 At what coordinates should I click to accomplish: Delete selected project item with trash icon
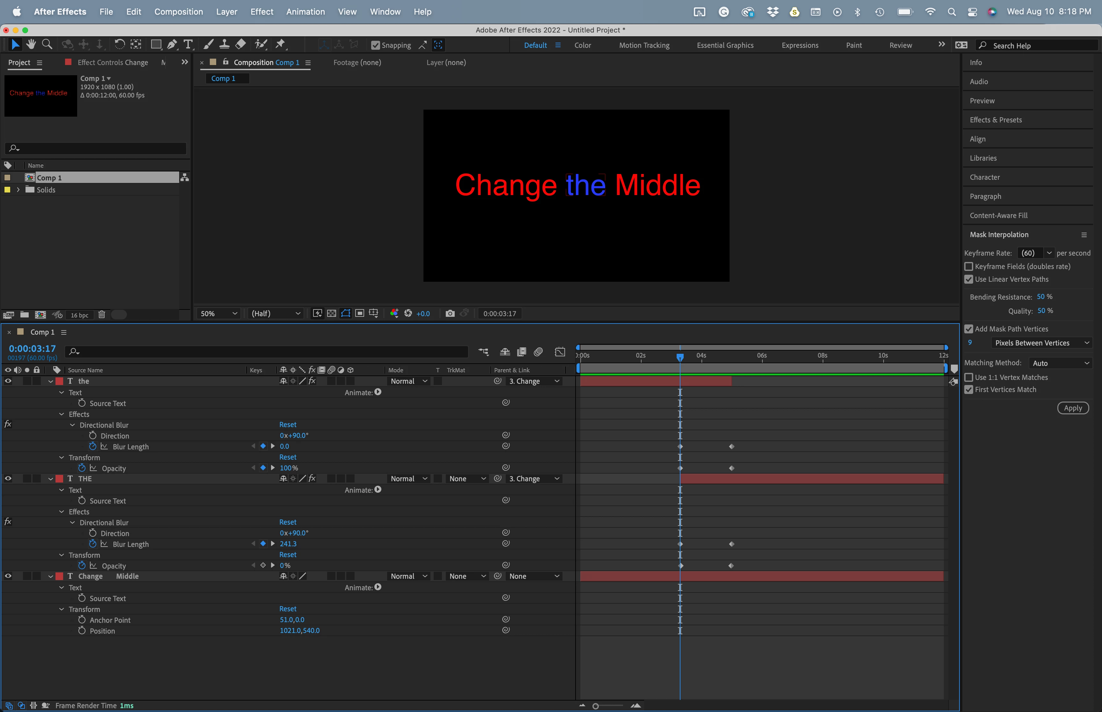(102, 315)
